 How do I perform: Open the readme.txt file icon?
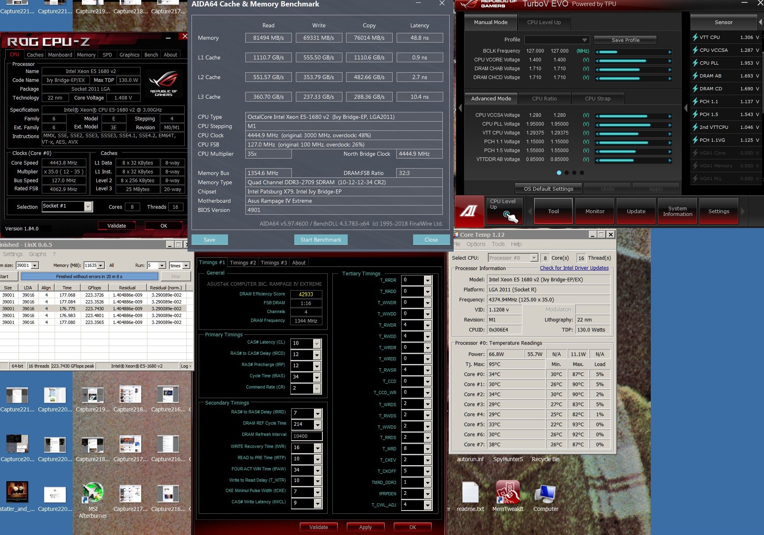(470, 492)
